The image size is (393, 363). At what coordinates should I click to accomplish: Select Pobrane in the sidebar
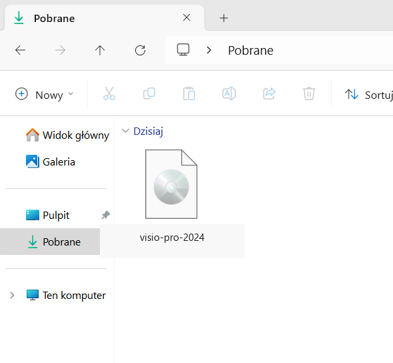(x=50, y=242)
